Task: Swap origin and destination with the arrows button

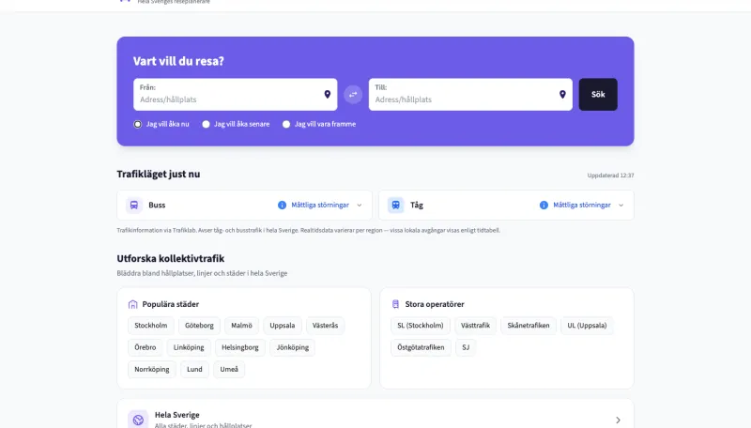Action: point(353,94)
